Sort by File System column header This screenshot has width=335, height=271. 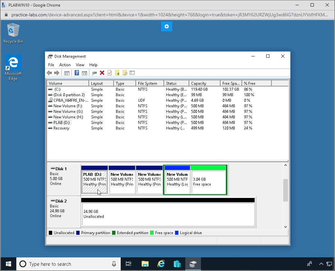tap(150, 83)
